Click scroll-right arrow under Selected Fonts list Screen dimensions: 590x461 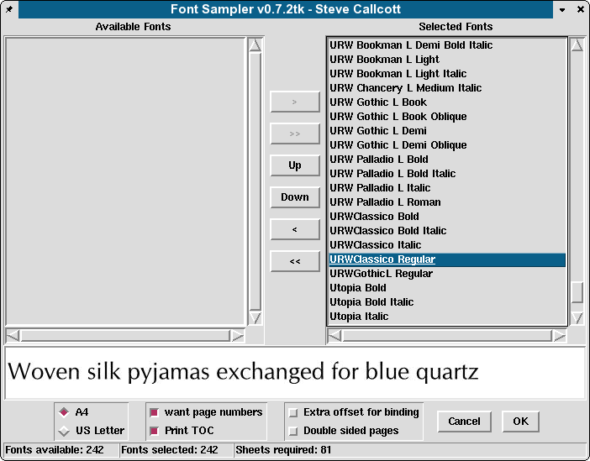560,336
